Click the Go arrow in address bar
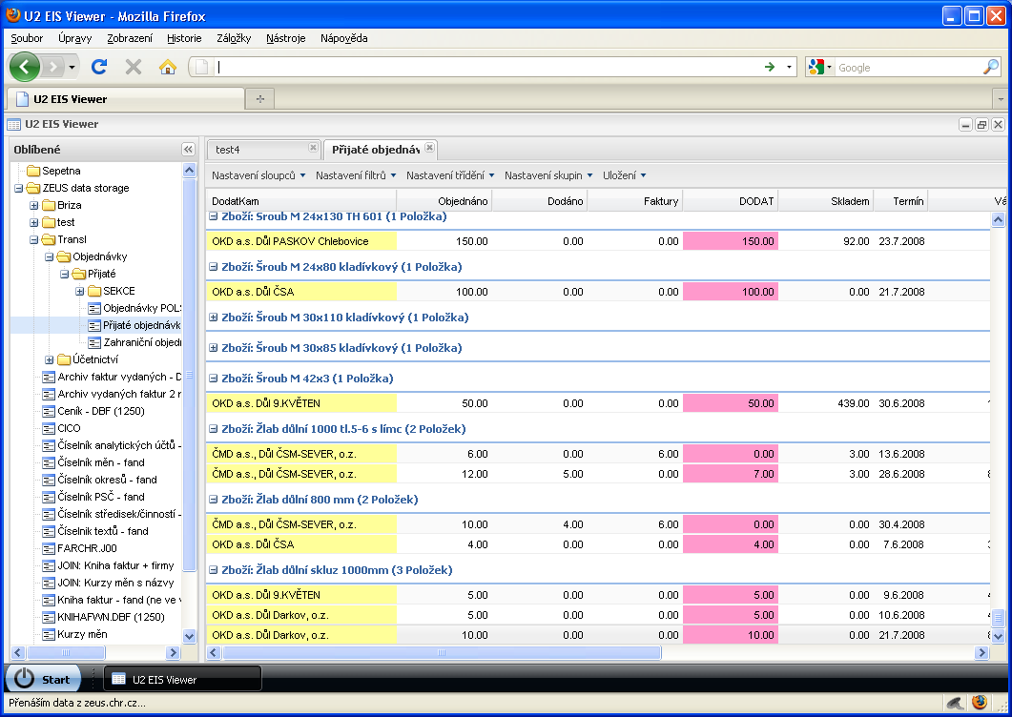Viewport: 1012px width, 717px height. tap(769, 68)
